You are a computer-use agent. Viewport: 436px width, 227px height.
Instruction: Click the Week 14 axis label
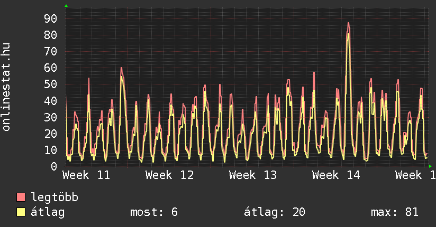336,175
